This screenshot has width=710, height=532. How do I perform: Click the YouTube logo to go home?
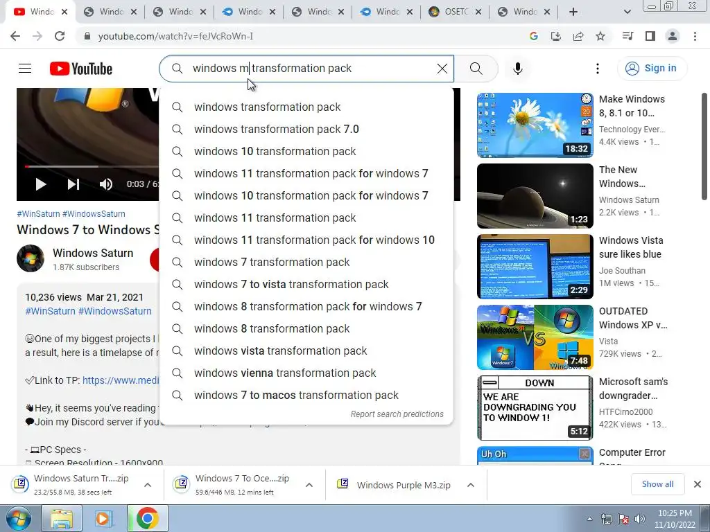pyautogui.click(x=81, y=69)
